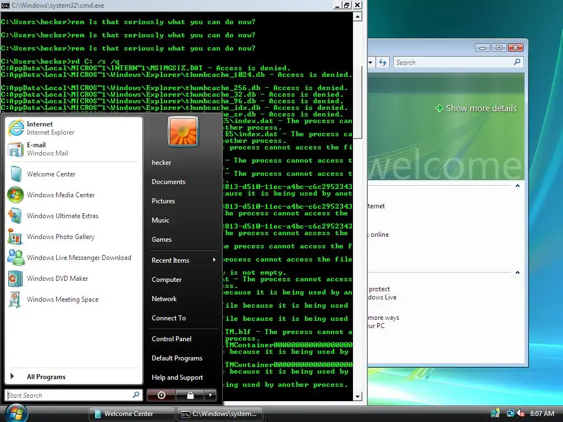
Task: Open Windows Meeting Space
Action: coord(74,299)
